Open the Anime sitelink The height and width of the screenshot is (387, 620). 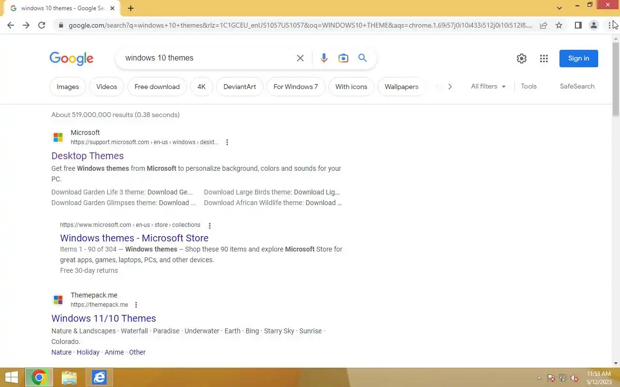click(114, 352)
